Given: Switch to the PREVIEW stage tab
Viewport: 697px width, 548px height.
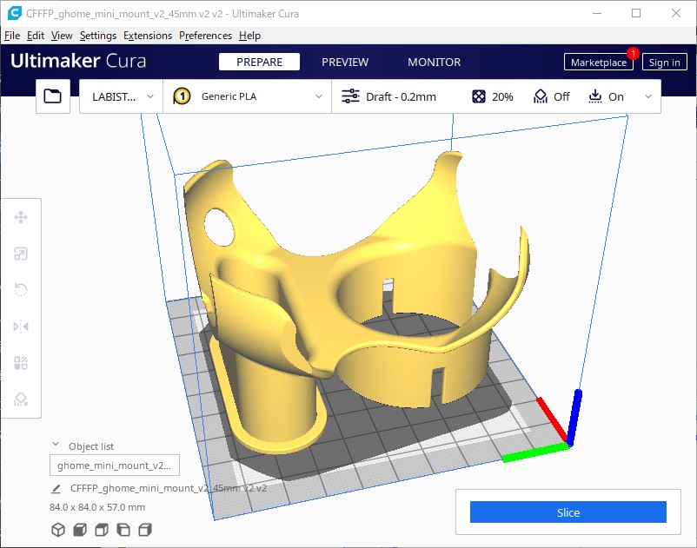Looking at the screenshot, I should point(345,63).
